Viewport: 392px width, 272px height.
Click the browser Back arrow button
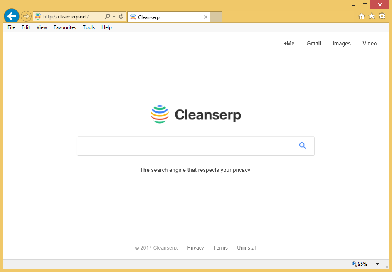coord(11,17)
